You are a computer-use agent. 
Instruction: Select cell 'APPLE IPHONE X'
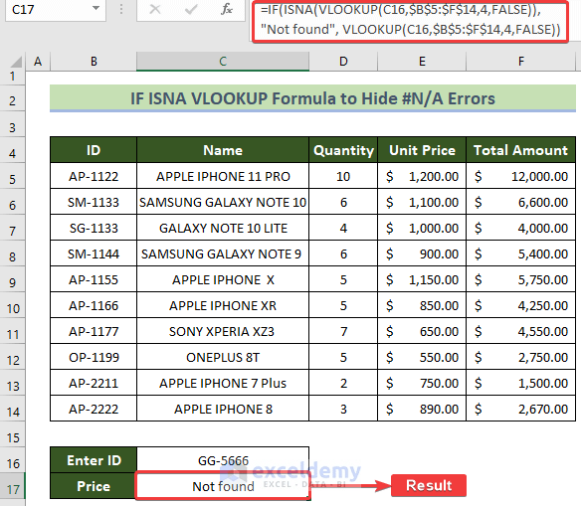coord(223,279)
